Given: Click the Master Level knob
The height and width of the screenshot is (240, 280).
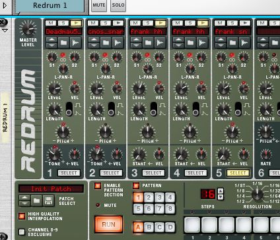Looking at the screenshot, I should pyautogui.click(x=28, y=28).
